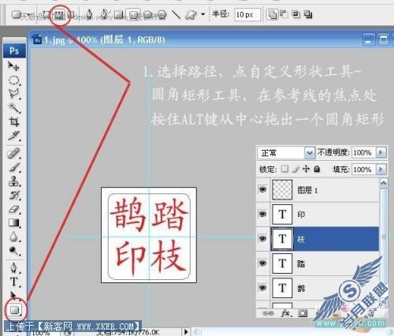Choose Line tool in options bar

click(x=176, y=15)
